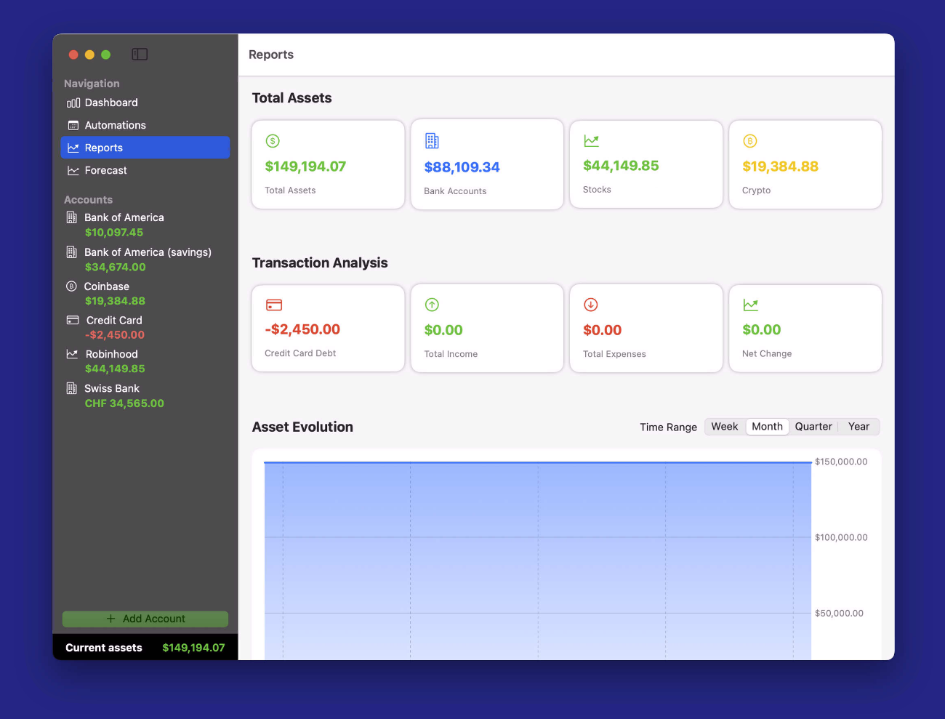Click the Credit Card icon in sidebar
Image resolution: width=945 pixels, height=719 pixels.
click(x=73, y=320)
